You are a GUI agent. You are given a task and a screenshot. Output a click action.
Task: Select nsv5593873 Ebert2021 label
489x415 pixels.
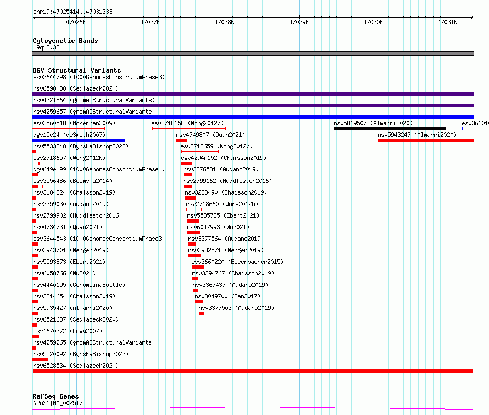tap(69, 262)
